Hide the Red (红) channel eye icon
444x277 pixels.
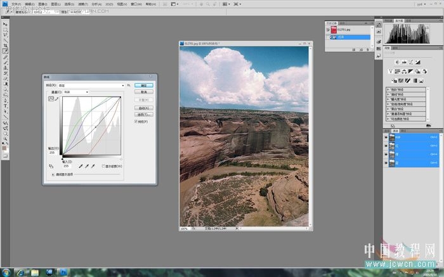[386, 146]
